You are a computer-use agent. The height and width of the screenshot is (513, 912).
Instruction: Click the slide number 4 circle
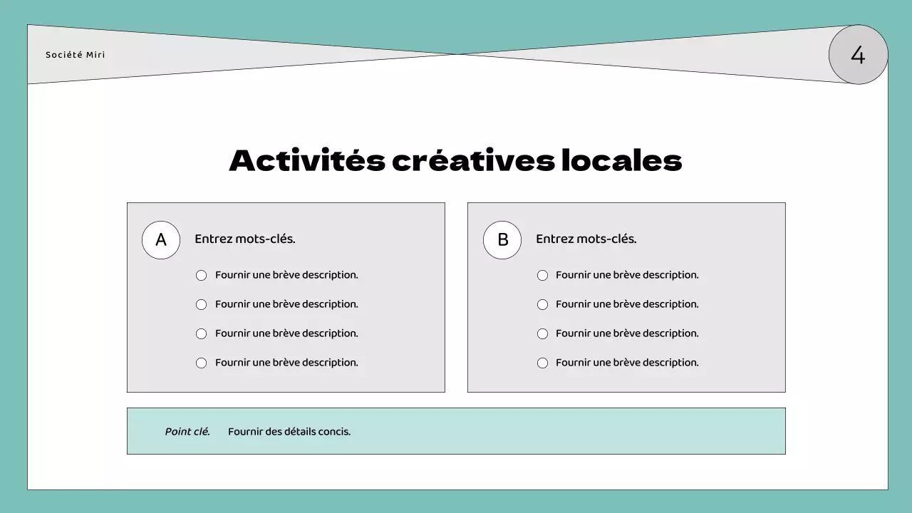(x=858, y=55)
